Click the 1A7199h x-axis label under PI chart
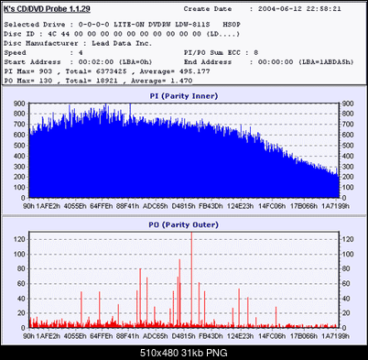The image size is (368, 360). [x=336, y=206]
